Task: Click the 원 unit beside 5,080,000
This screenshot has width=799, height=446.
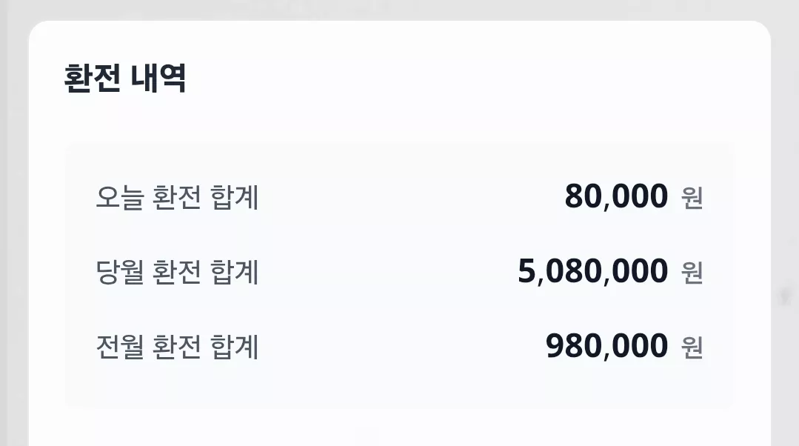Action: [x=692, y=272]
